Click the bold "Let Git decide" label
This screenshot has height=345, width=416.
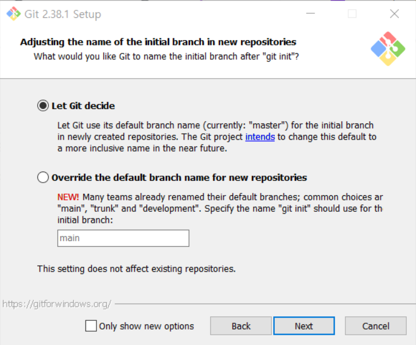tap(83, 106)
